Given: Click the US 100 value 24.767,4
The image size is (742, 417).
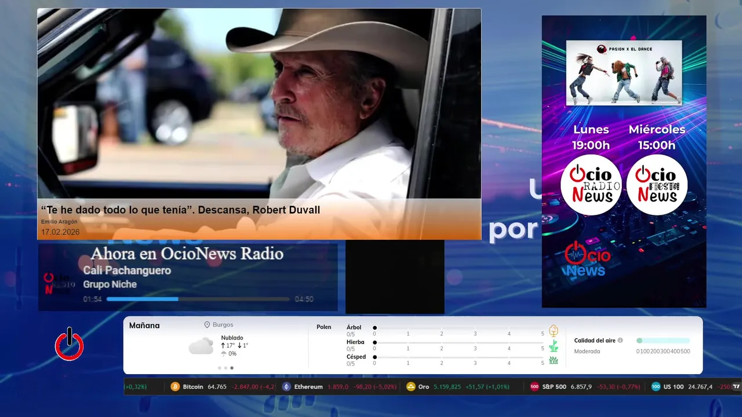Looking at the screenshot, I should point(700,387).
